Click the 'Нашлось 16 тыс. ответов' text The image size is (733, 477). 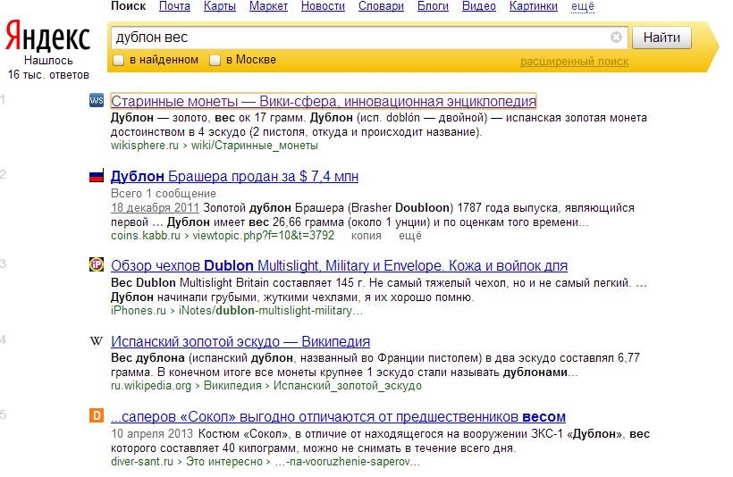(x=48, y=68)
